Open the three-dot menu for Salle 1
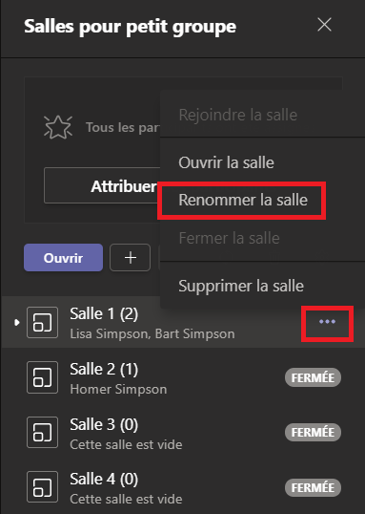Viewport: 365px width, 514px height. [327, 322]
